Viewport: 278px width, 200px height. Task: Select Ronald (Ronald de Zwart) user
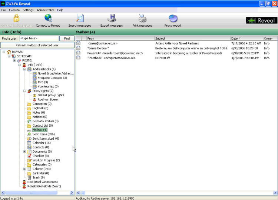coord(44,186)
